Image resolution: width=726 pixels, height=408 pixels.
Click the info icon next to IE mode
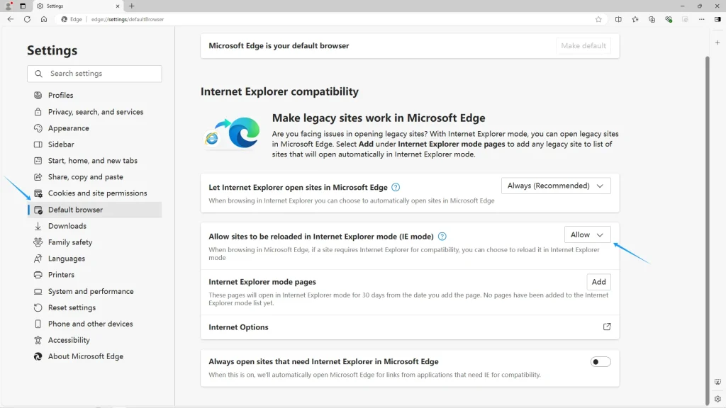point(442,236)
